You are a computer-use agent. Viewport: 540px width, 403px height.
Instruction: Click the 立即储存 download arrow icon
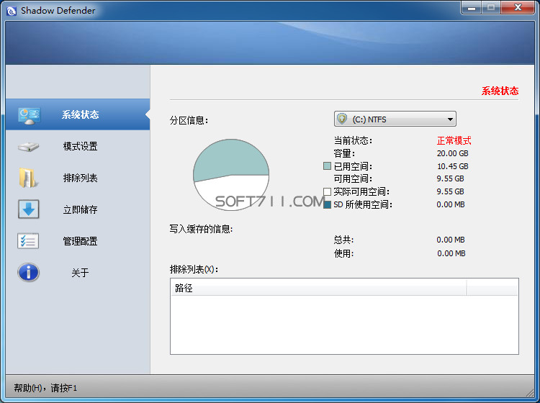point(29,209)
